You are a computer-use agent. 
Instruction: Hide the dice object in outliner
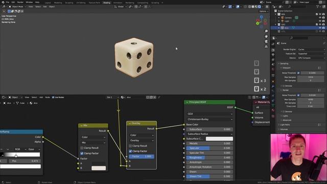[x=320, y=28]
